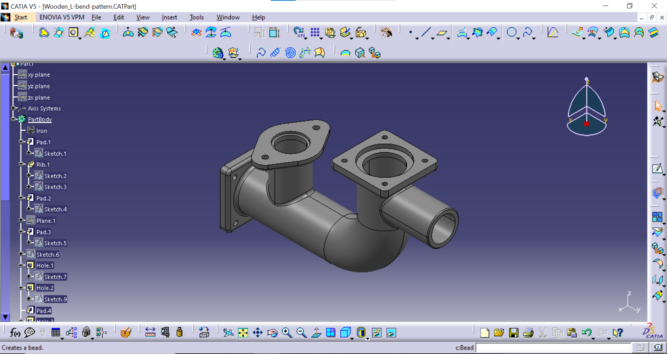
Task: Click the Zoom Out magnifier icon
Action: tap(302, 333)
